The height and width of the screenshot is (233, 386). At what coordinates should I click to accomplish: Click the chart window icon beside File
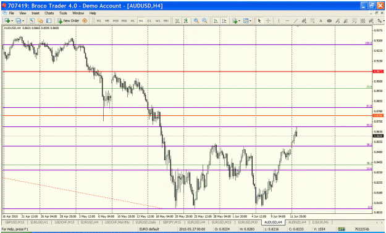coord(5,13)
